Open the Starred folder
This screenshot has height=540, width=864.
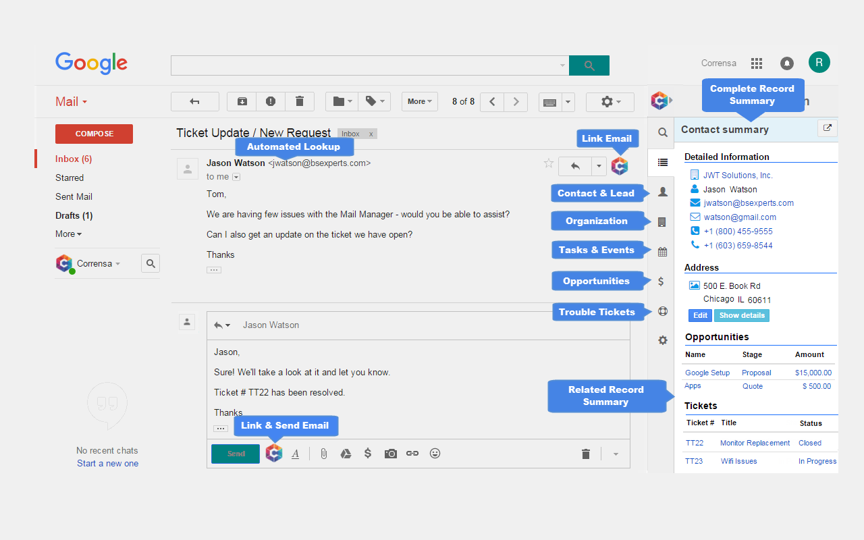point(70,178)
